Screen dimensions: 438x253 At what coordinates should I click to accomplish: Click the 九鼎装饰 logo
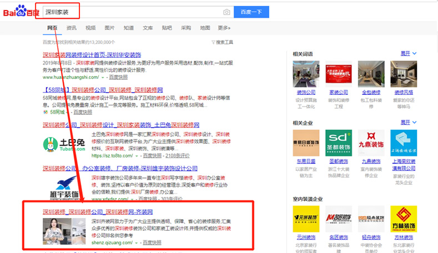(x=371, y=143)
